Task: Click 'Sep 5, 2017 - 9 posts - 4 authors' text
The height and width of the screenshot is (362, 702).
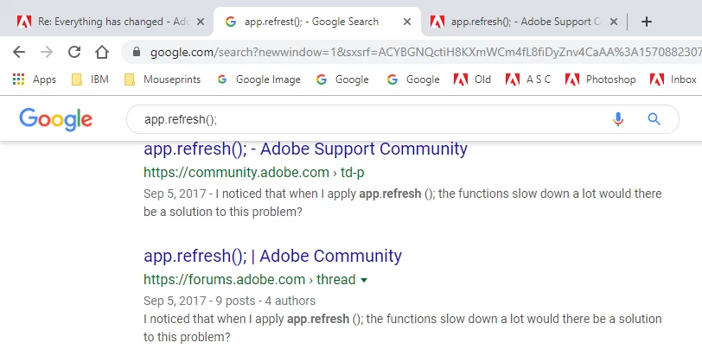Action: (x=229, y=301)
